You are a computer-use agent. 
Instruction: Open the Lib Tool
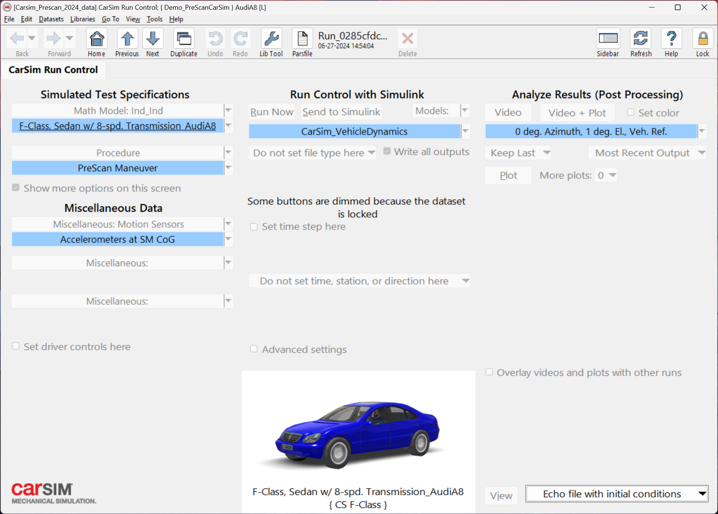pos(272,38)
